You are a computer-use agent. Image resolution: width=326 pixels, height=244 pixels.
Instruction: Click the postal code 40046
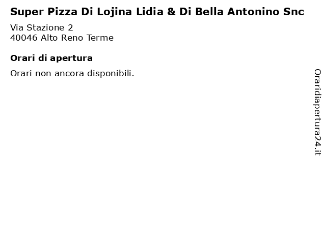(24, 38)
